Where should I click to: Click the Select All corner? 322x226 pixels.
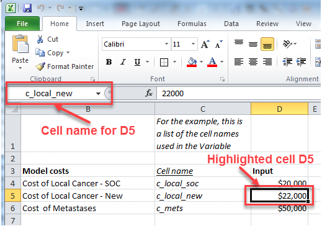point(13,109)
